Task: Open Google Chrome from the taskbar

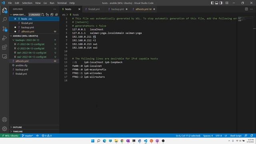Action: 122,141
